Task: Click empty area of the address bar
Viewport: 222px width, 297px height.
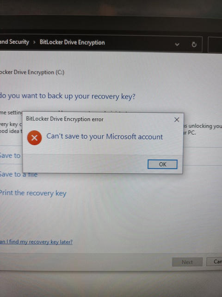Action: pyautogui.click(x=139, y=44)
